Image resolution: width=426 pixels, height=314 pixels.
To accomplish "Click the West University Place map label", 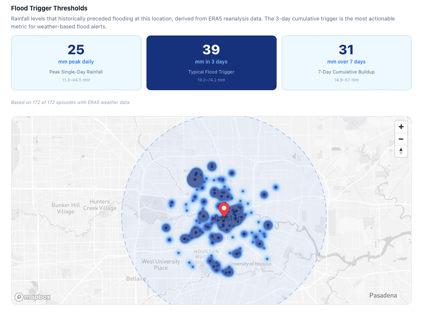I will [161, 265].
